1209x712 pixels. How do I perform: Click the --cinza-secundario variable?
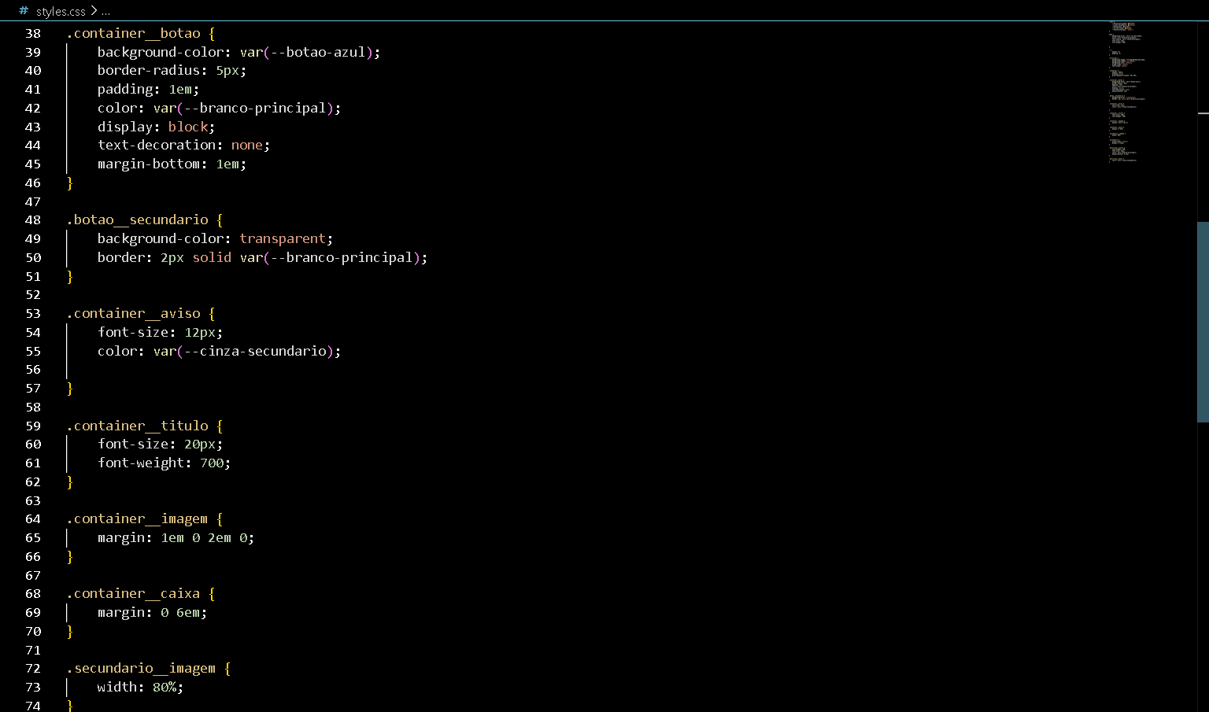pos(255,351)
